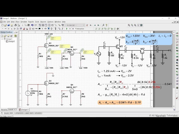Open the Copper layers tab
179x134 pixels.
(x=29, y=113)
